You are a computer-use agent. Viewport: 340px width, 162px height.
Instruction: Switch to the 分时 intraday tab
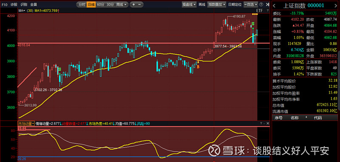pyautogui.click(x=82, y=4)
